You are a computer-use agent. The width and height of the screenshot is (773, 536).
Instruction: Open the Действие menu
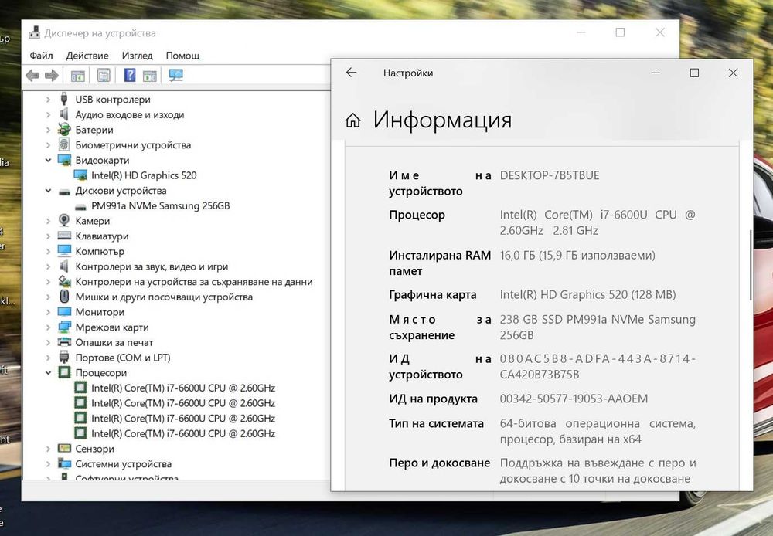coord(87,56)
